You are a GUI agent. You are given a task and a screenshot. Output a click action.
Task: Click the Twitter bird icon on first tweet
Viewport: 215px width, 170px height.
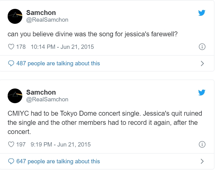click(x=202, y=13)
